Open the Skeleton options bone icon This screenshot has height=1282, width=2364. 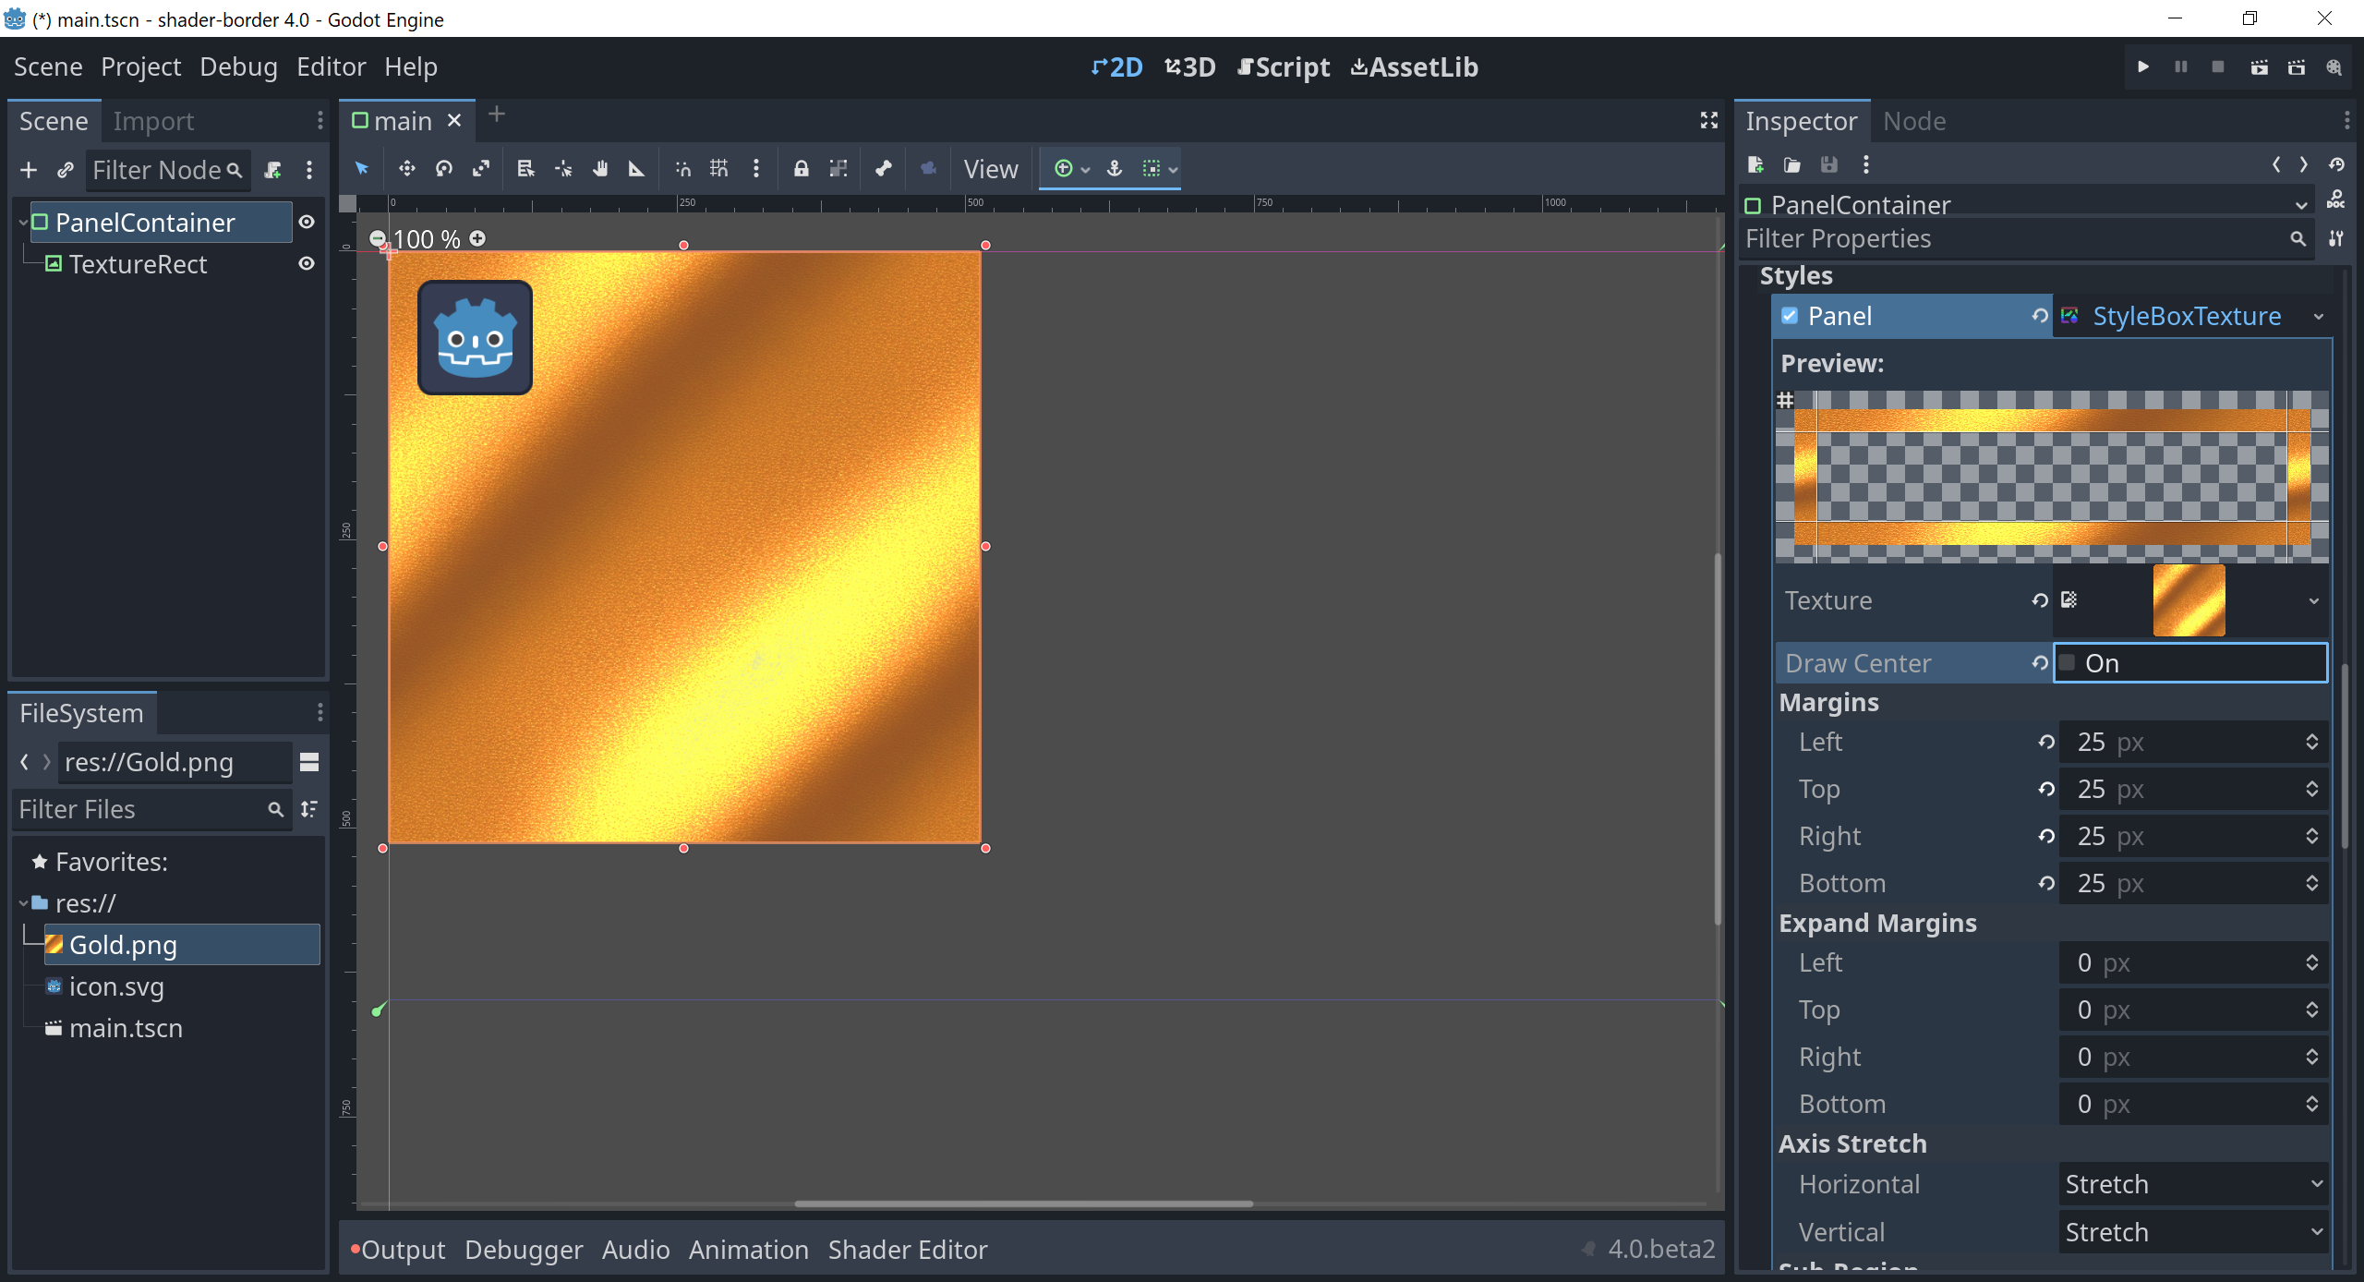(883, 169)
